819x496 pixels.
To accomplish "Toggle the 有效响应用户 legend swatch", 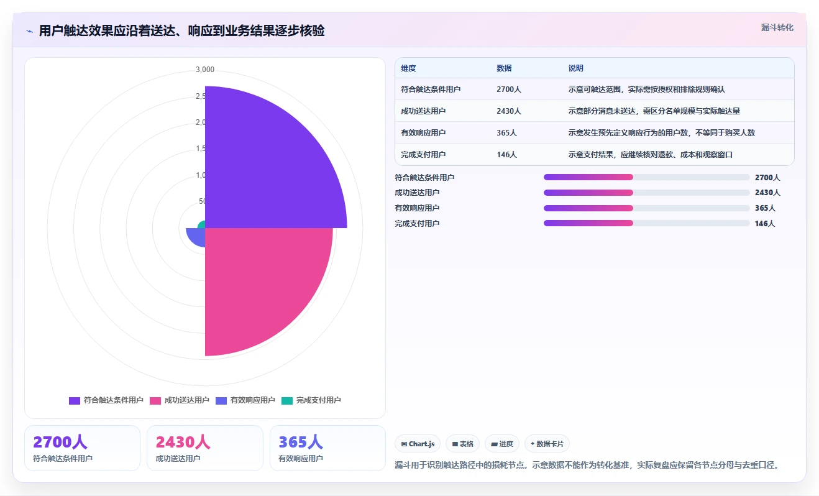I will 221,400.
